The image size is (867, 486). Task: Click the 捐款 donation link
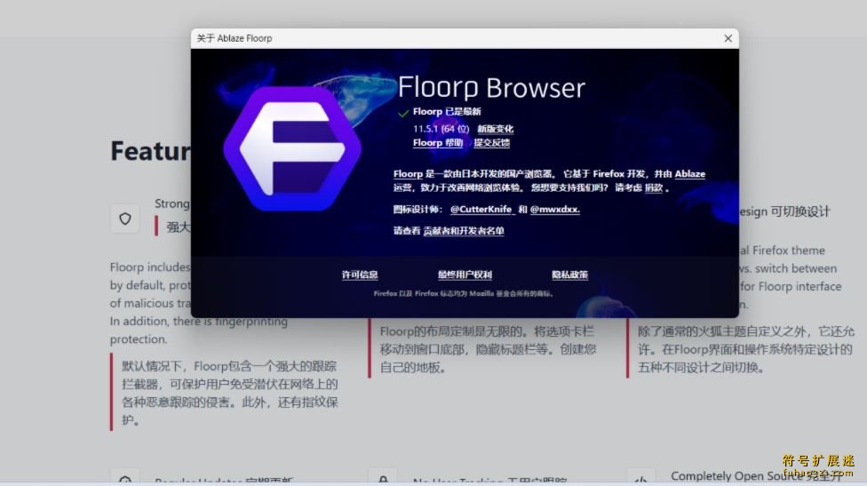click(654, 188)
